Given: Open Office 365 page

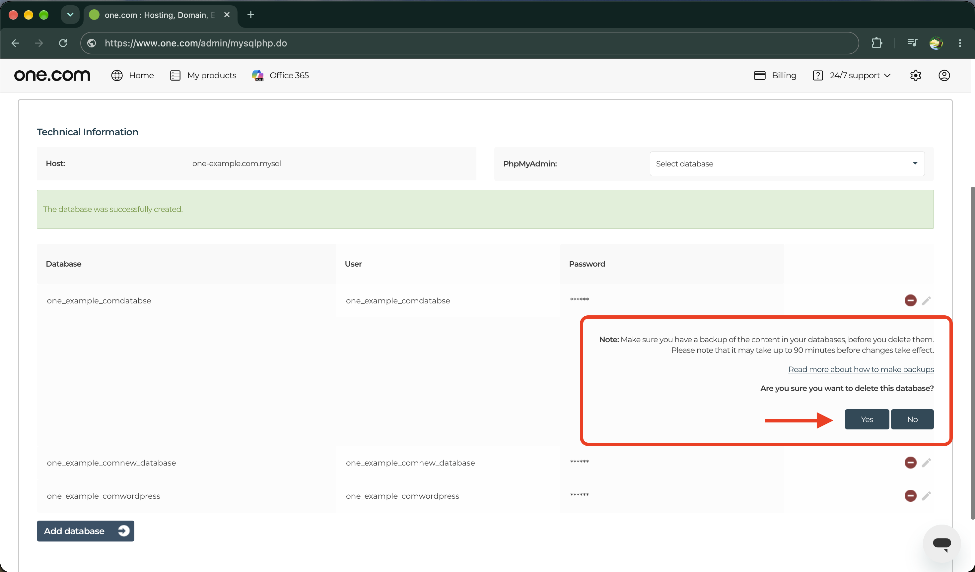Looking at the screenshot, I should pos(280,75).
